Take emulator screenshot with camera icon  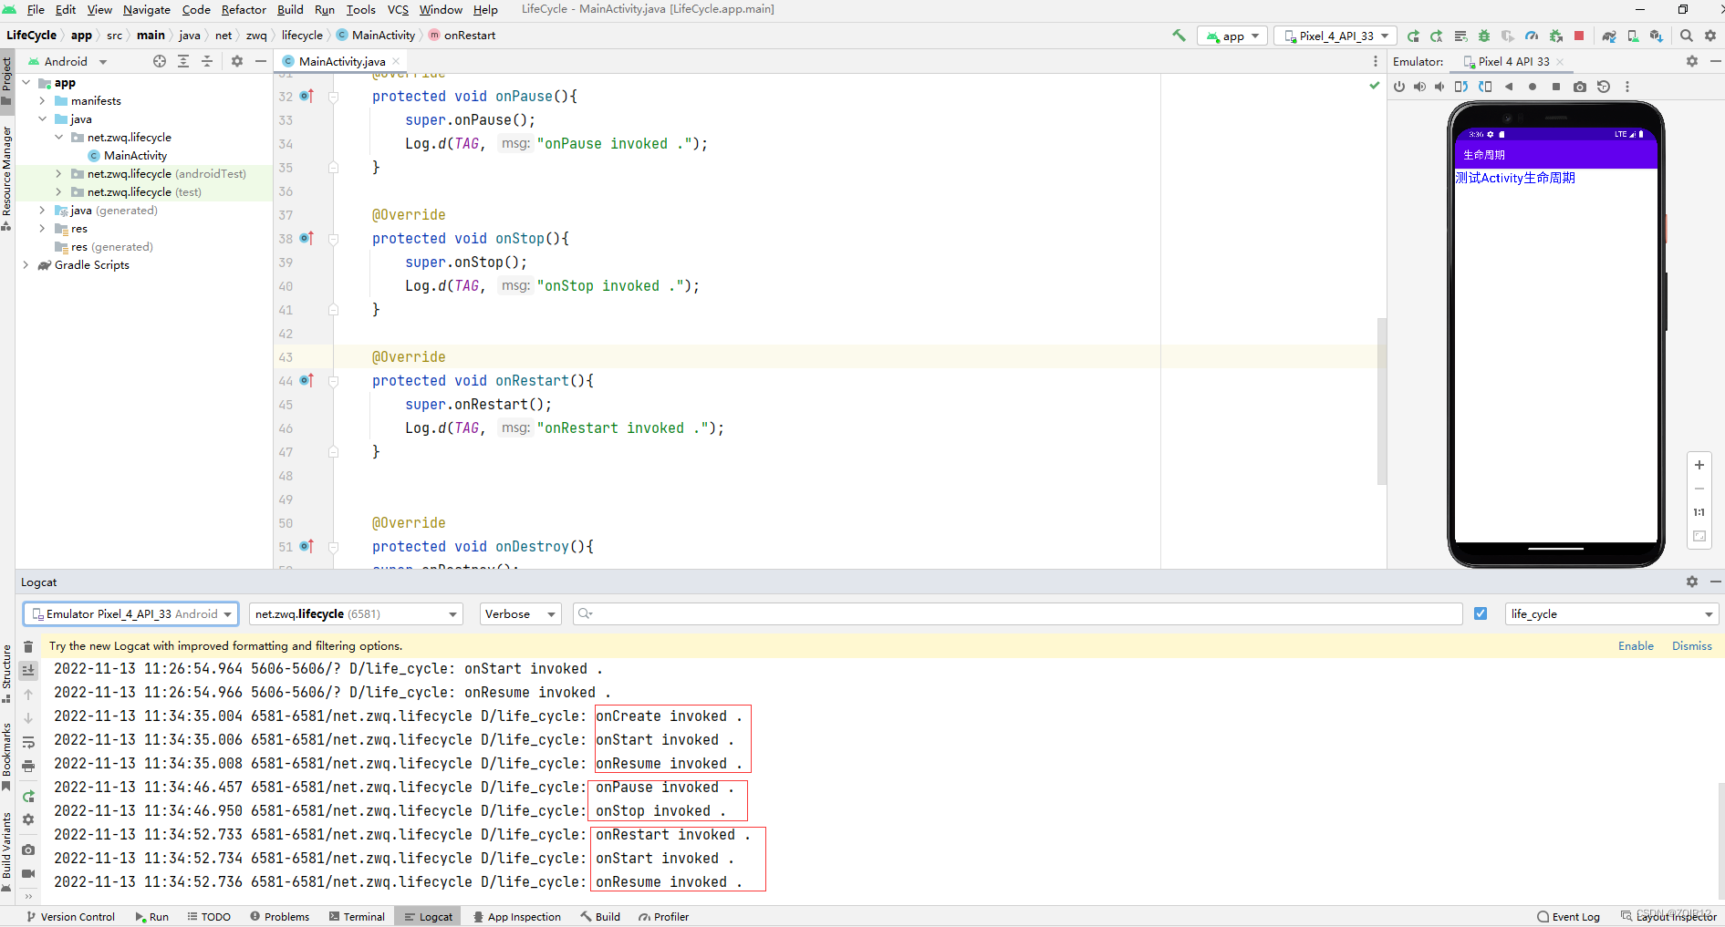(1580, 87)
